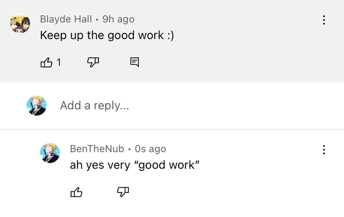Click the BenTheNub username
Screen dimensions: 344x217
[x=97, y=149]
